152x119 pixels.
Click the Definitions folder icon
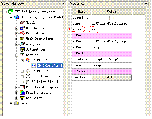pyautogui.click(x=16, y=103)
